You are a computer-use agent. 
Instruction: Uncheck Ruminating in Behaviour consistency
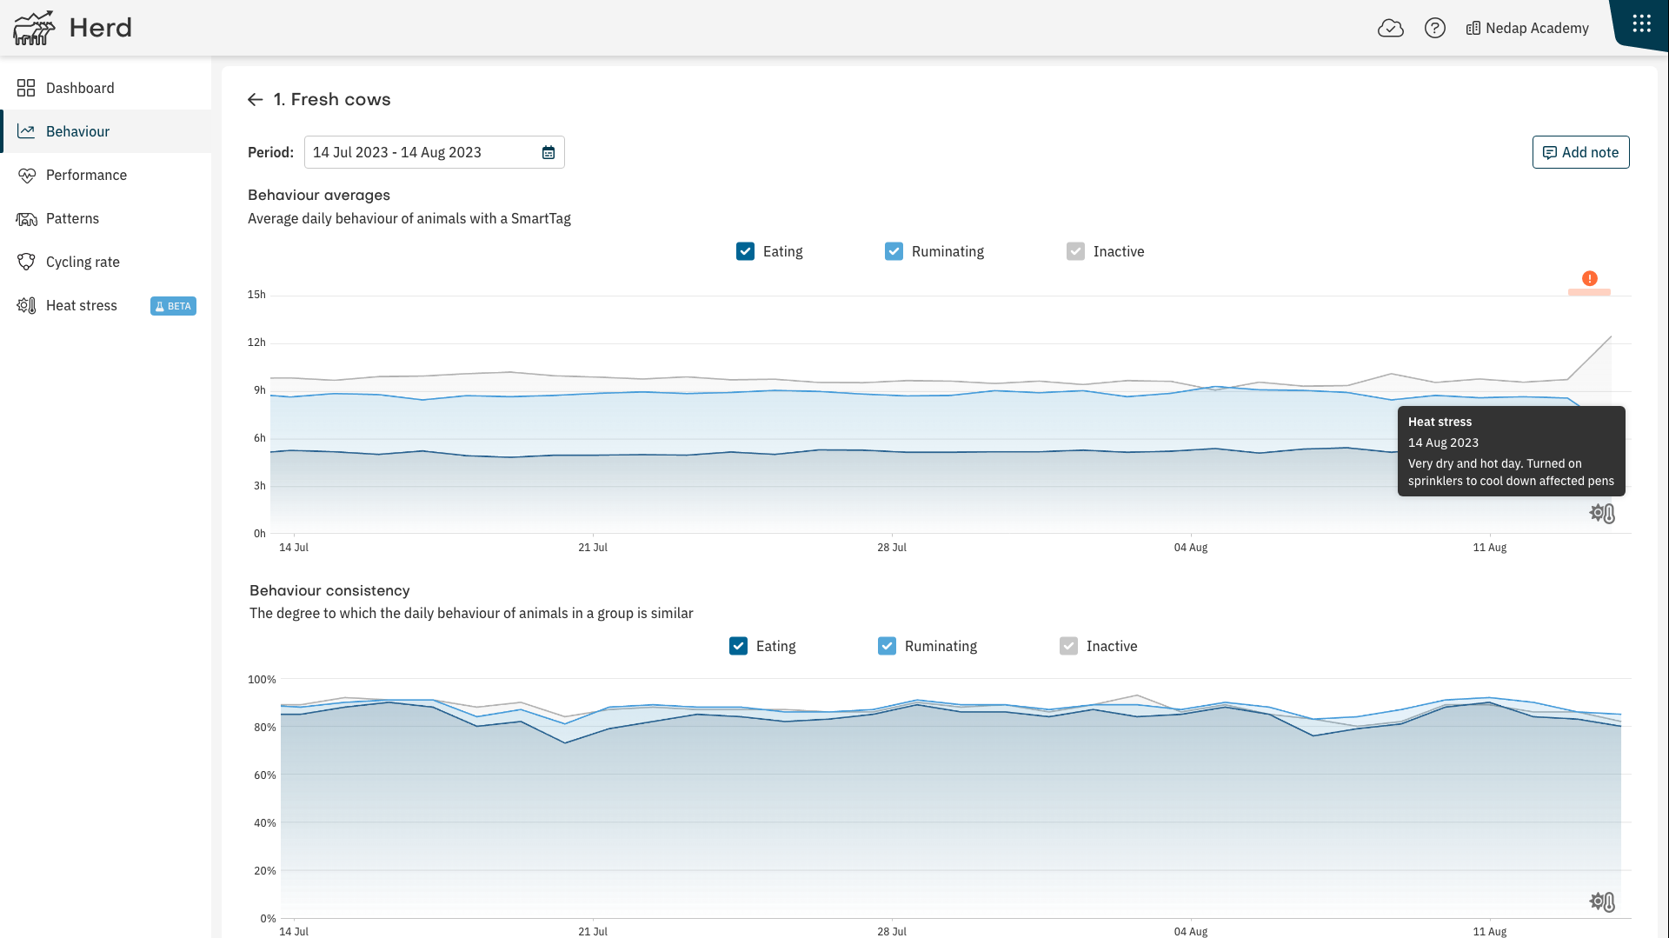pyautogui.click(x=887, y=646)
